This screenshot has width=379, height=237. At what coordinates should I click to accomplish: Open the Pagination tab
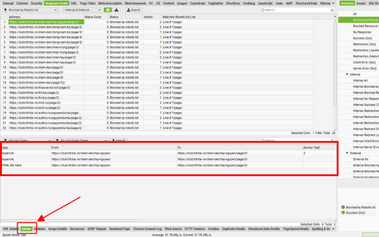pyautogui.click(x=216, y=3)
